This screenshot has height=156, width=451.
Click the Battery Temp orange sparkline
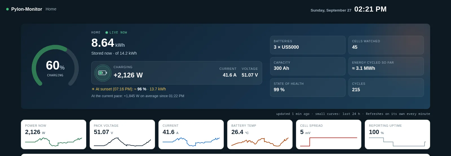(x=260, y=142)
